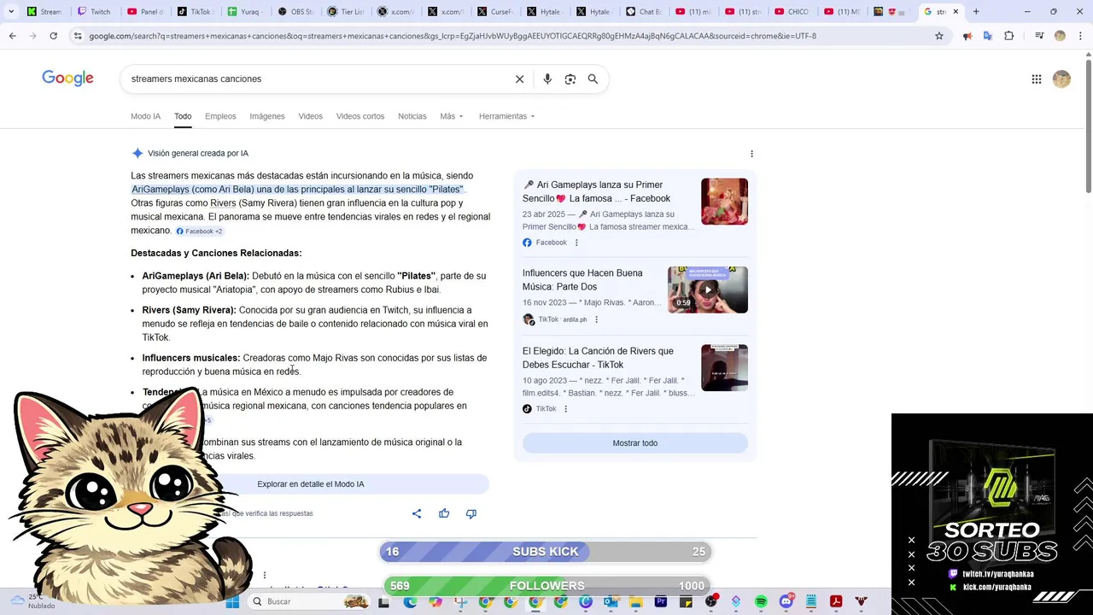The width and height of the screenshot is (1093, 615).
Task: Switch to the Noticias tab
Action: point(412,116)
